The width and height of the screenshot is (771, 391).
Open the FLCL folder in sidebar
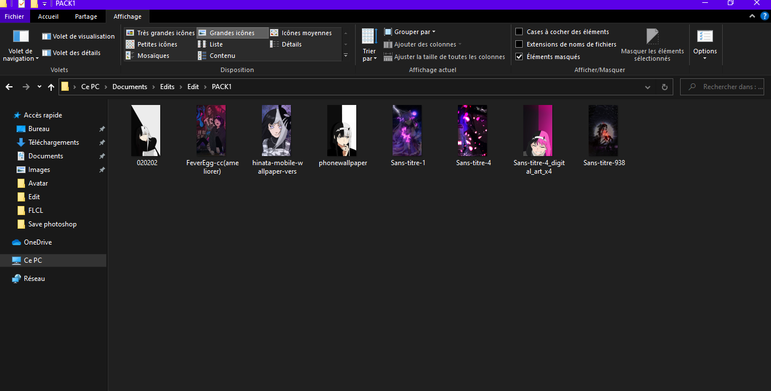point(36,211)
